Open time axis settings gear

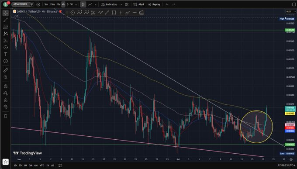click(291, 159)
